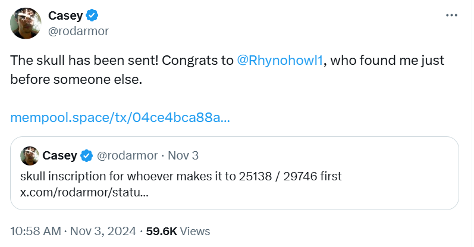Screen dimensions: 474x247
Task: Click the "before someone else." text line
Action: coord(77,79)
